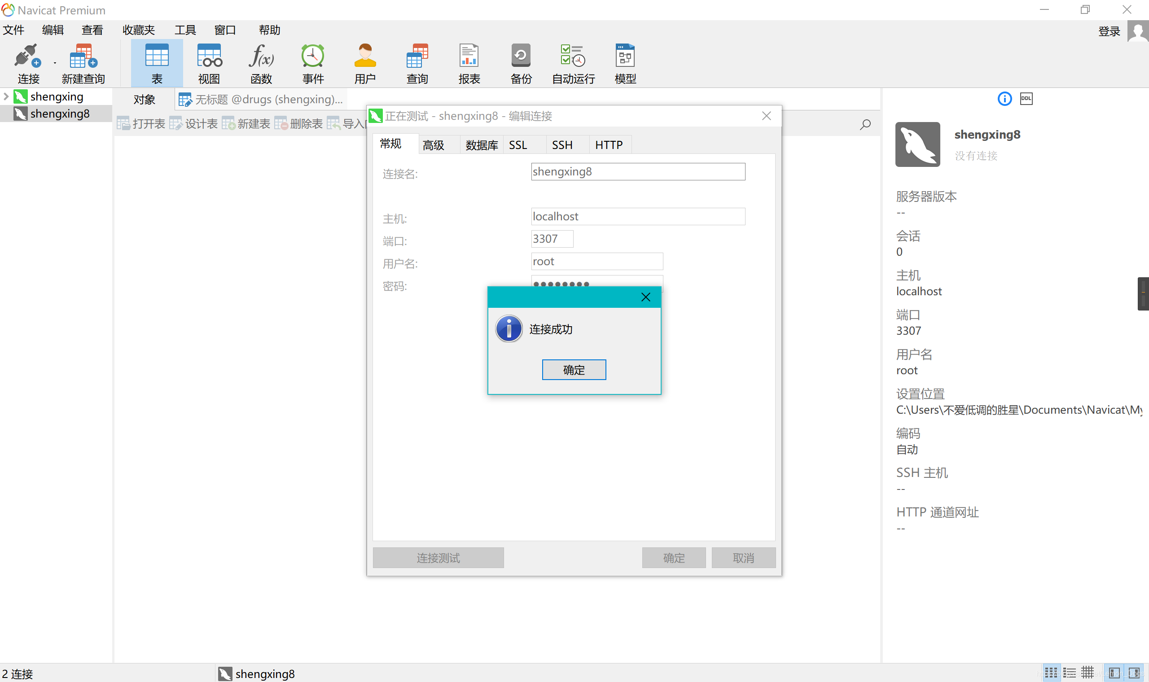The width and height of the screenshot is (1149, 682).
Task: Select the 数据库 (Databases) tab in dialog
Action: [x=482, y=145]
